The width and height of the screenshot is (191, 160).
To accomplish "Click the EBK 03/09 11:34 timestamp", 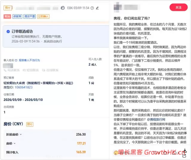I will click(78, 8).
